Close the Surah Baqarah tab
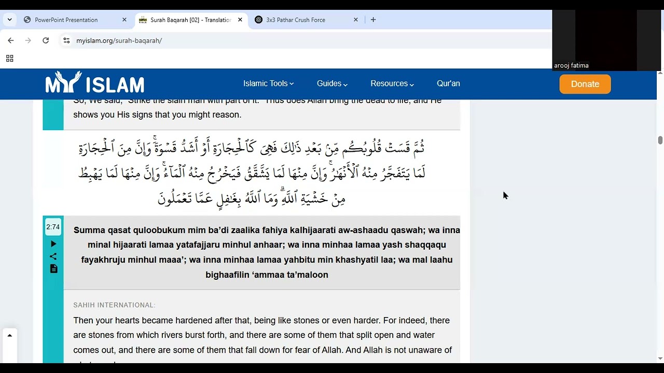This screenshot has height=373, width=664. coord(240,20)
